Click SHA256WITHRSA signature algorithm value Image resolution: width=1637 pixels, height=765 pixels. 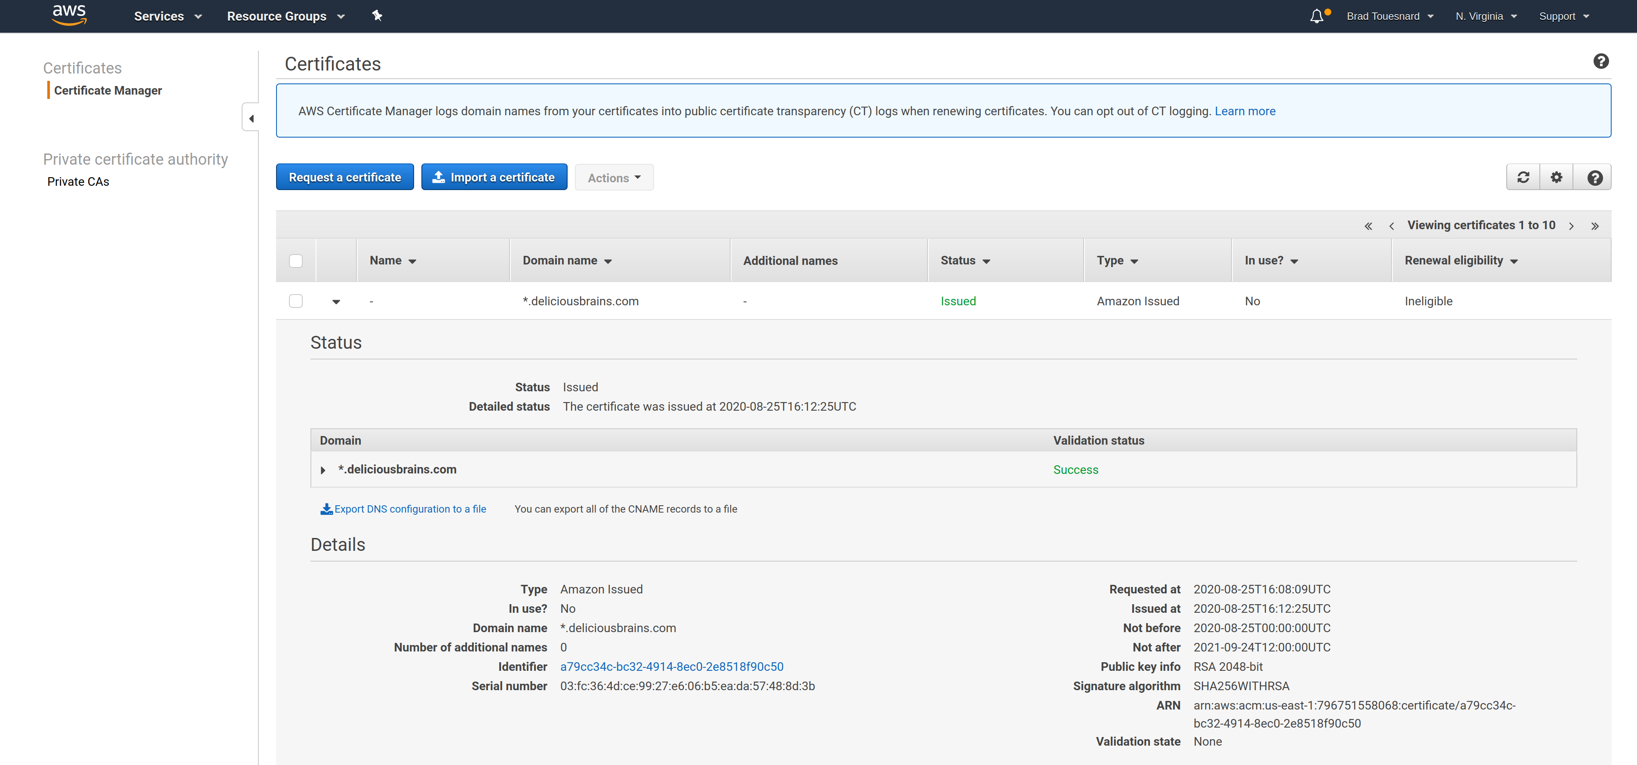1241,686
